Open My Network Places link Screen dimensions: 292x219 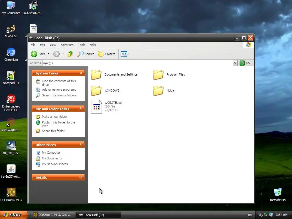pos(52,164)
